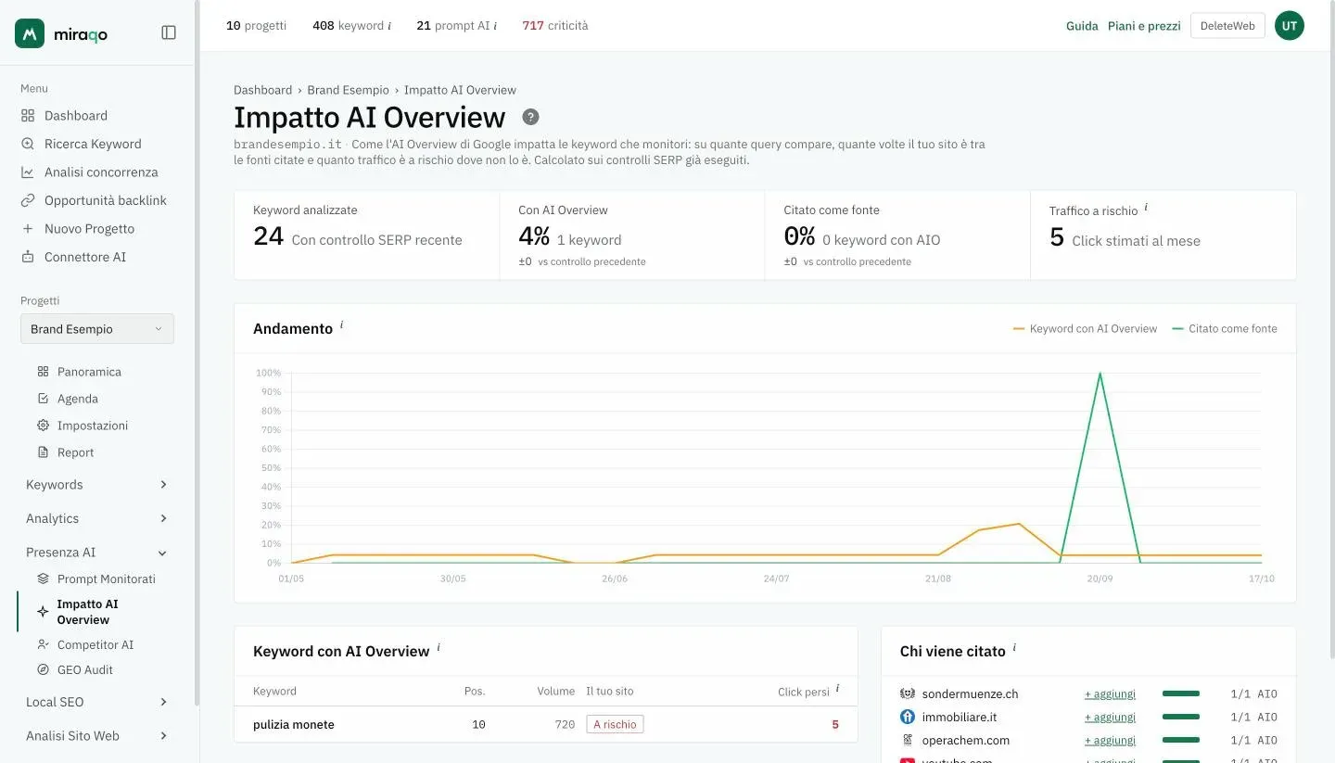
Task: Click info icon beside Keyword con AI Overview heading
Action: coord(439,648)
